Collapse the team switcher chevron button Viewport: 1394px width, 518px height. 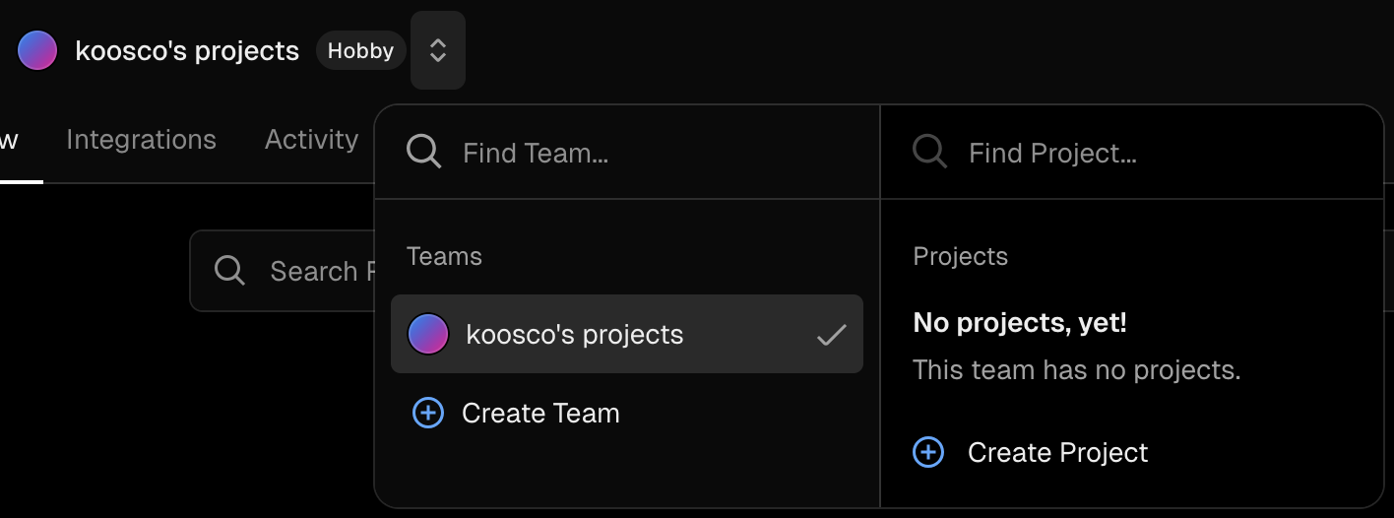coord(438,50)
